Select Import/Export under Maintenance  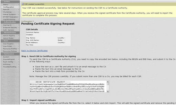[x=9, y=59]
